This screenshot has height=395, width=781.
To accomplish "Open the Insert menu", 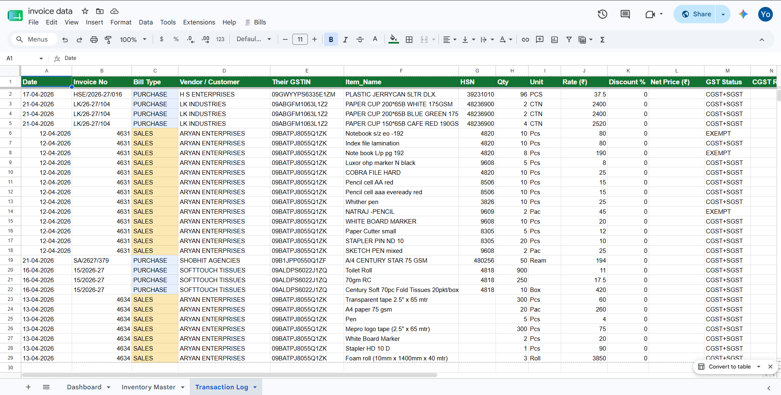I will click(x=94, y=22).
